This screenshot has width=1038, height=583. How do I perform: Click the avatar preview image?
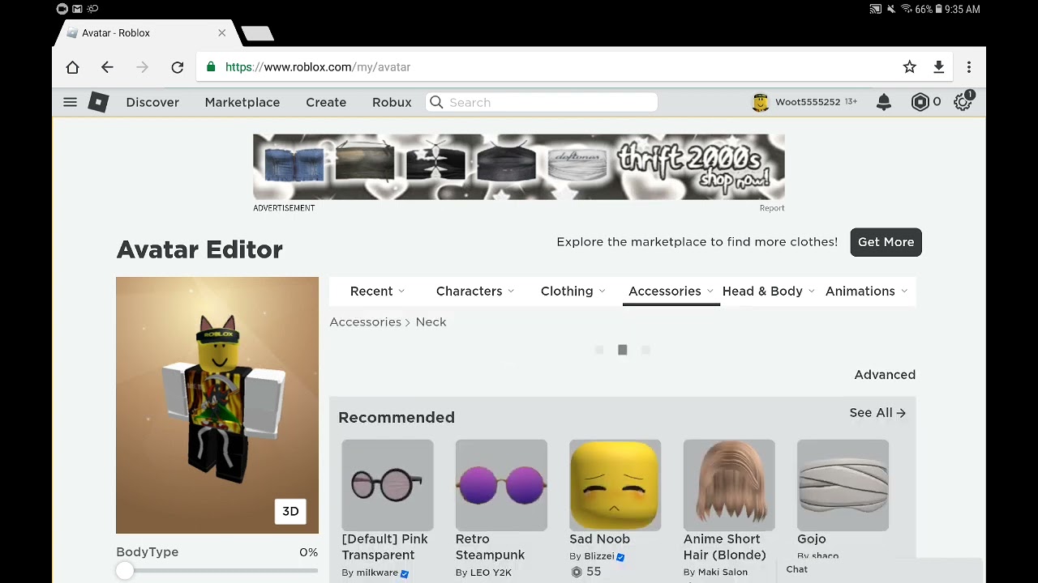click(x=217, y=405)
